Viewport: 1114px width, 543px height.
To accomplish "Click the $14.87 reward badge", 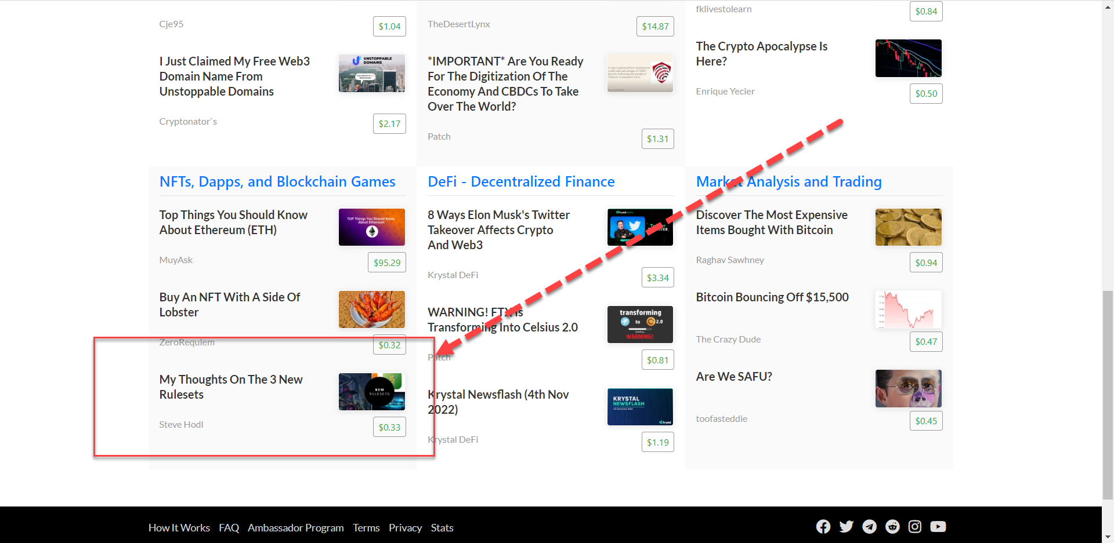I will click(x=655, y=26).
